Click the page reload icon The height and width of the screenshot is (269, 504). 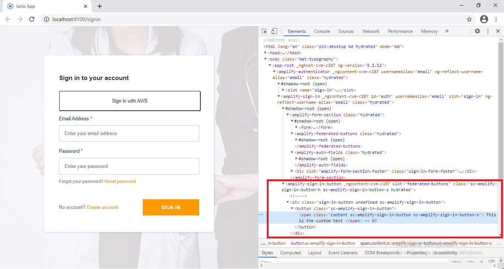pos(32,19)
